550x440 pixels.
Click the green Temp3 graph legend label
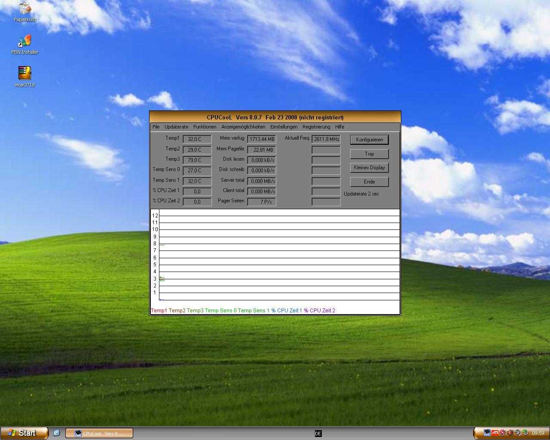[x=195, y=311]
